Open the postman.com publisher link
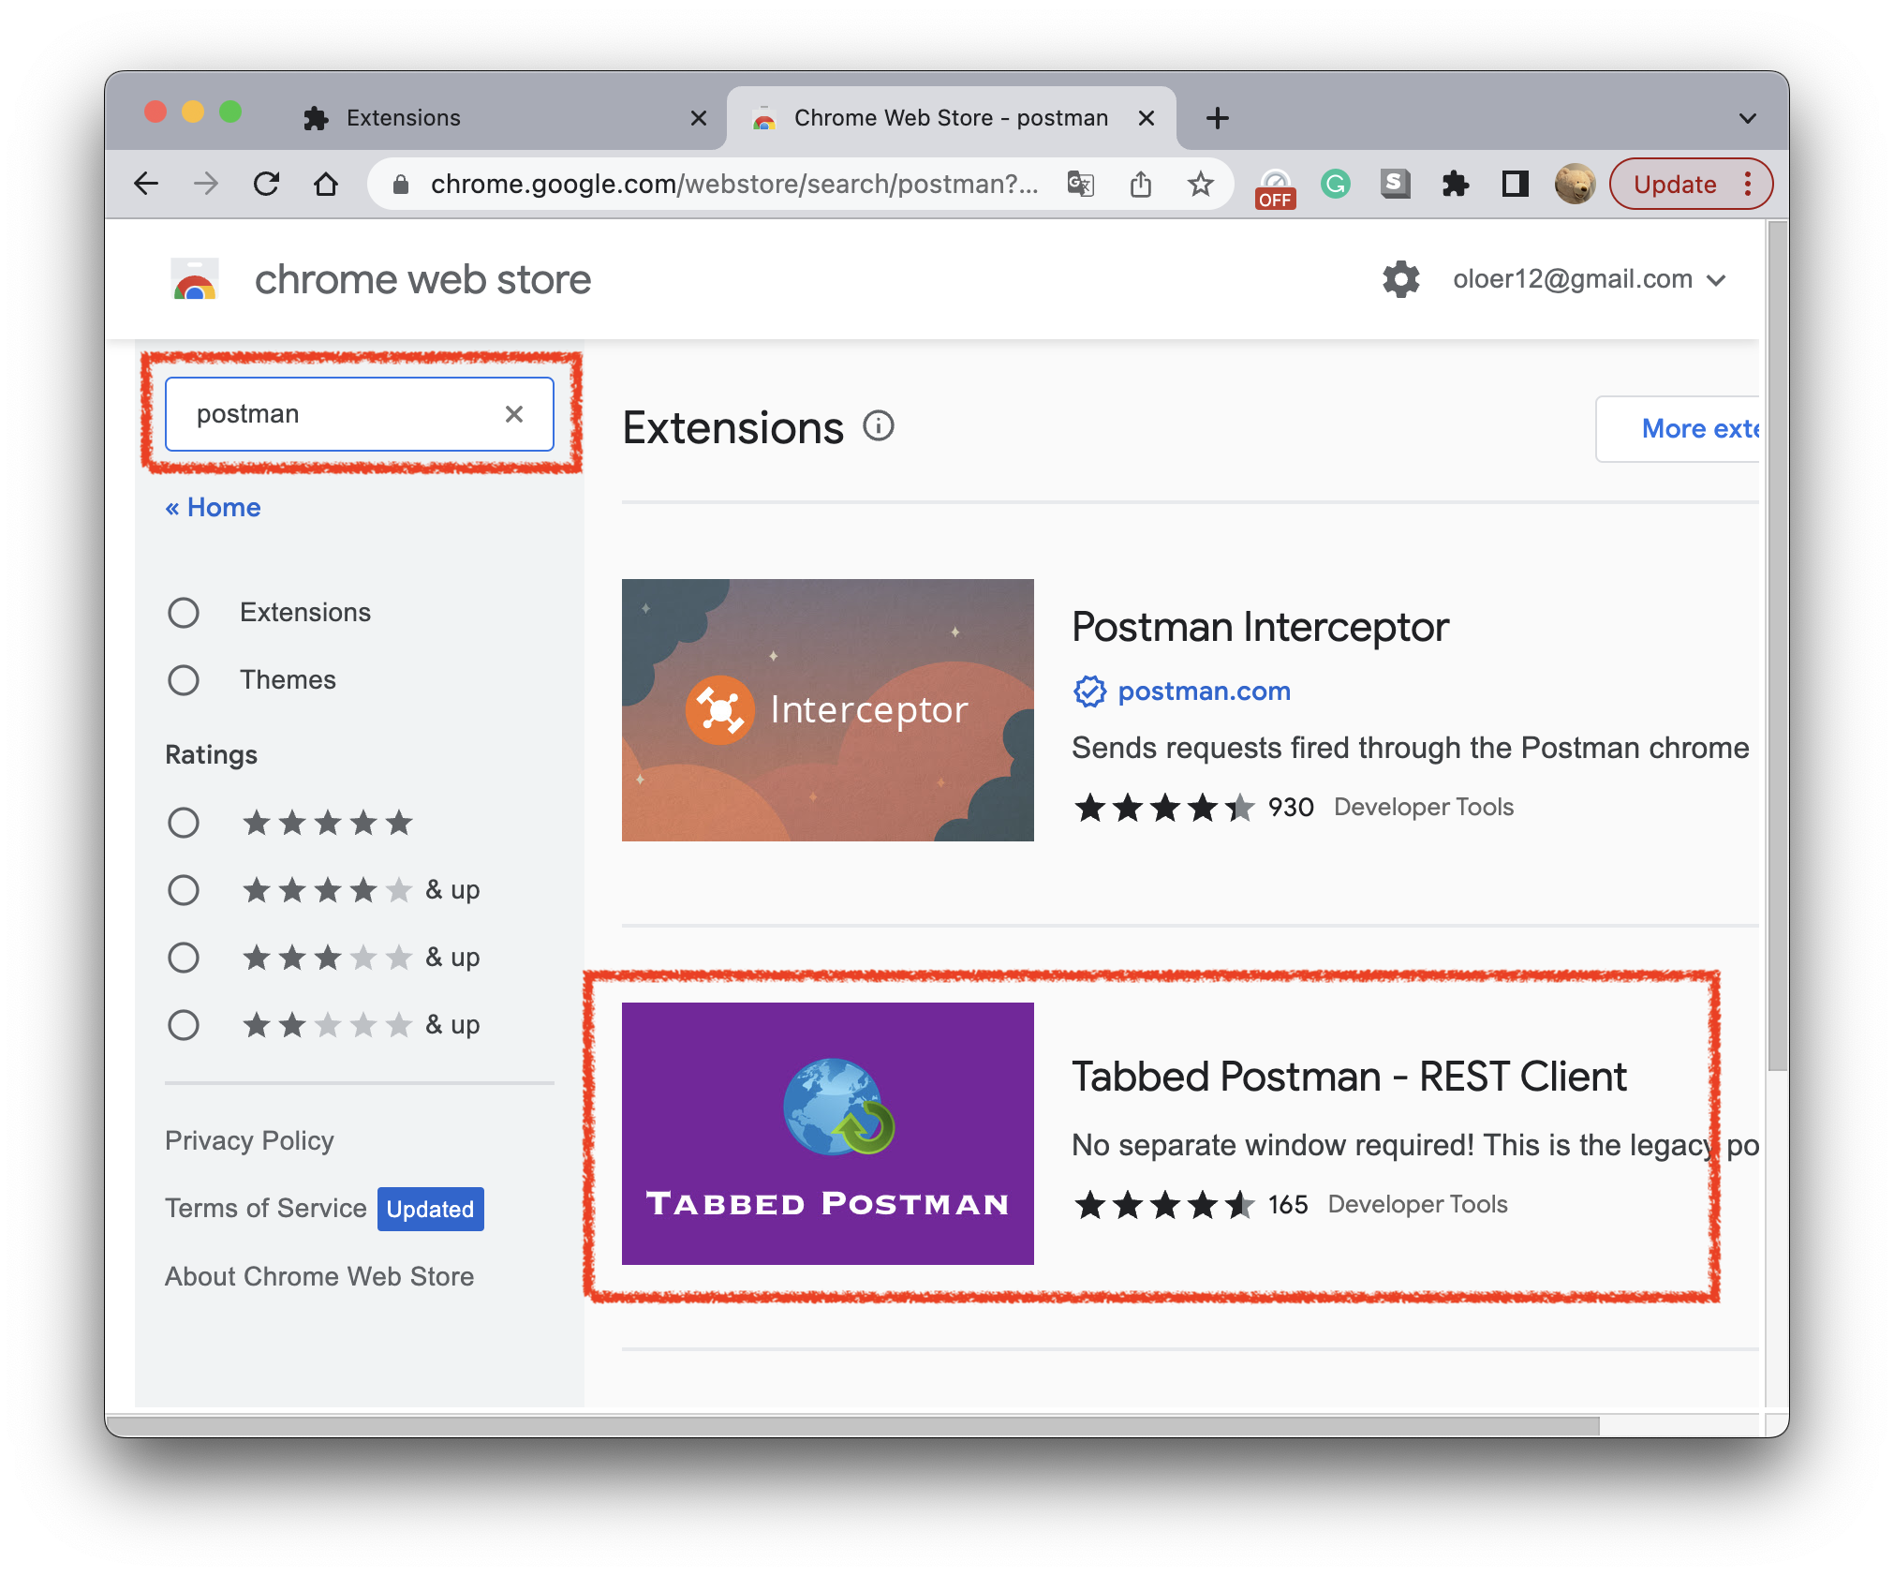Screen dimensions: 1894x1576 click(x=1205, y=691)
